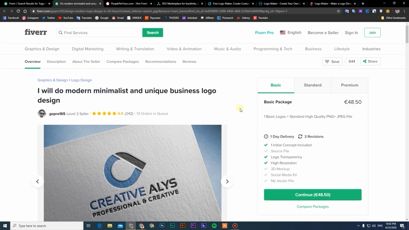Open English language selector
Image resolution: width=409 pixels, height=230 pixels.
click(x=290, y=33)
